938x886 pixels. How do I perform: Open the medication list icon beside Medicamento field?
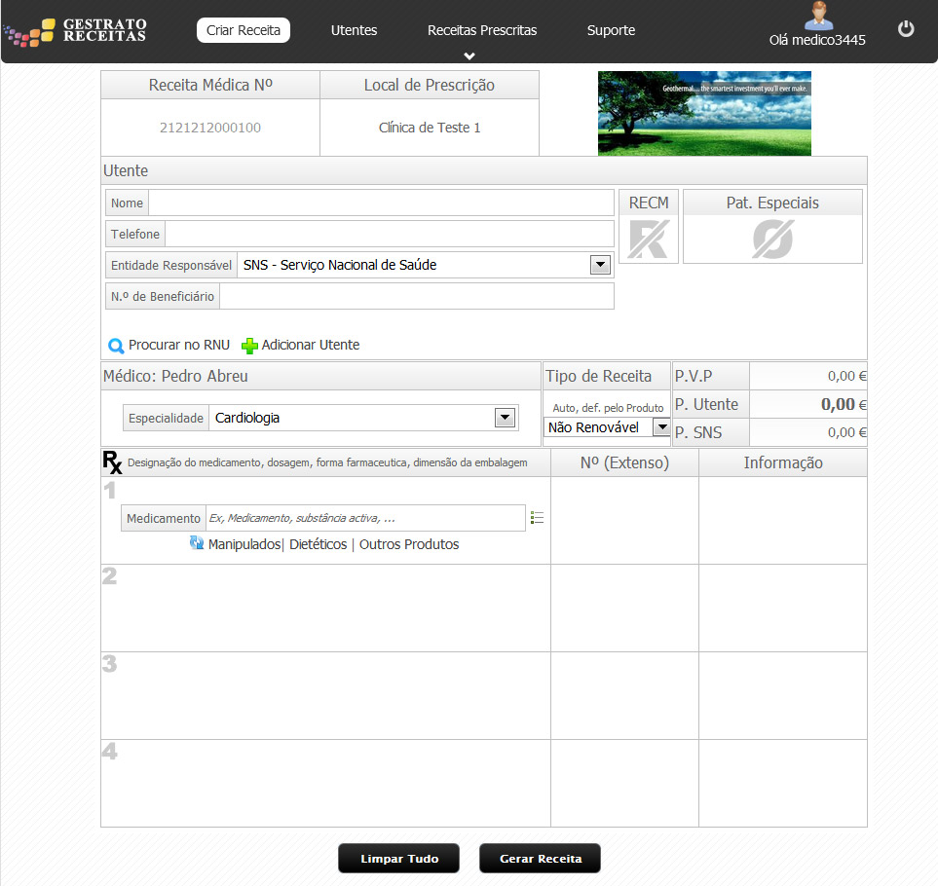tap(537, 518)
